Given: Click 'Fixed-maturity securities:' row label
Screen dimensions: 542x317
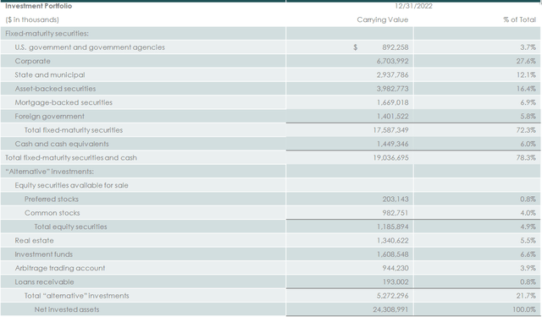Looking at the screenshot, I should pos(47,34).
